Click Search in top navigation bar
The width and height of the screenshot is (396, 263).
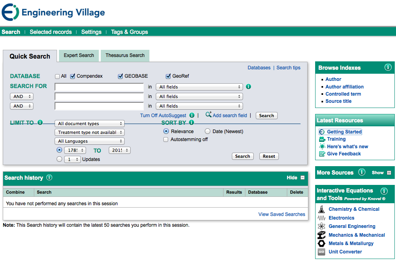11,32
